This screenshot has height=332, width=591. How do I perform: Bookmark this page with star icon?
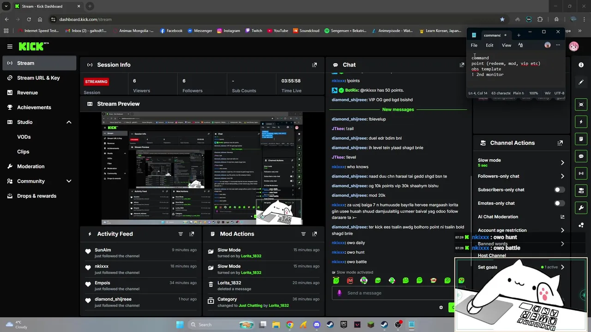pos(502,19)
